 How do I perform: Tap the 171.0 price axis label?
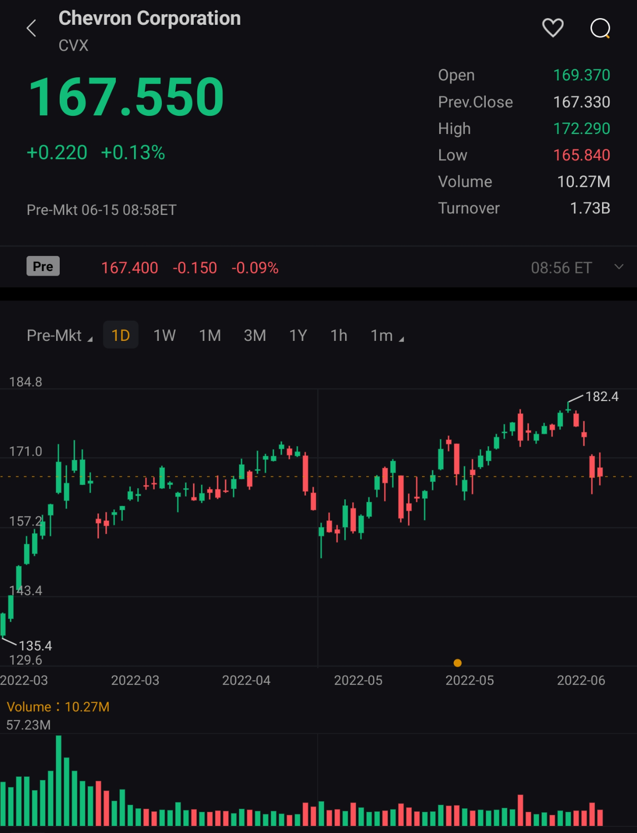[x=26, y=451]
